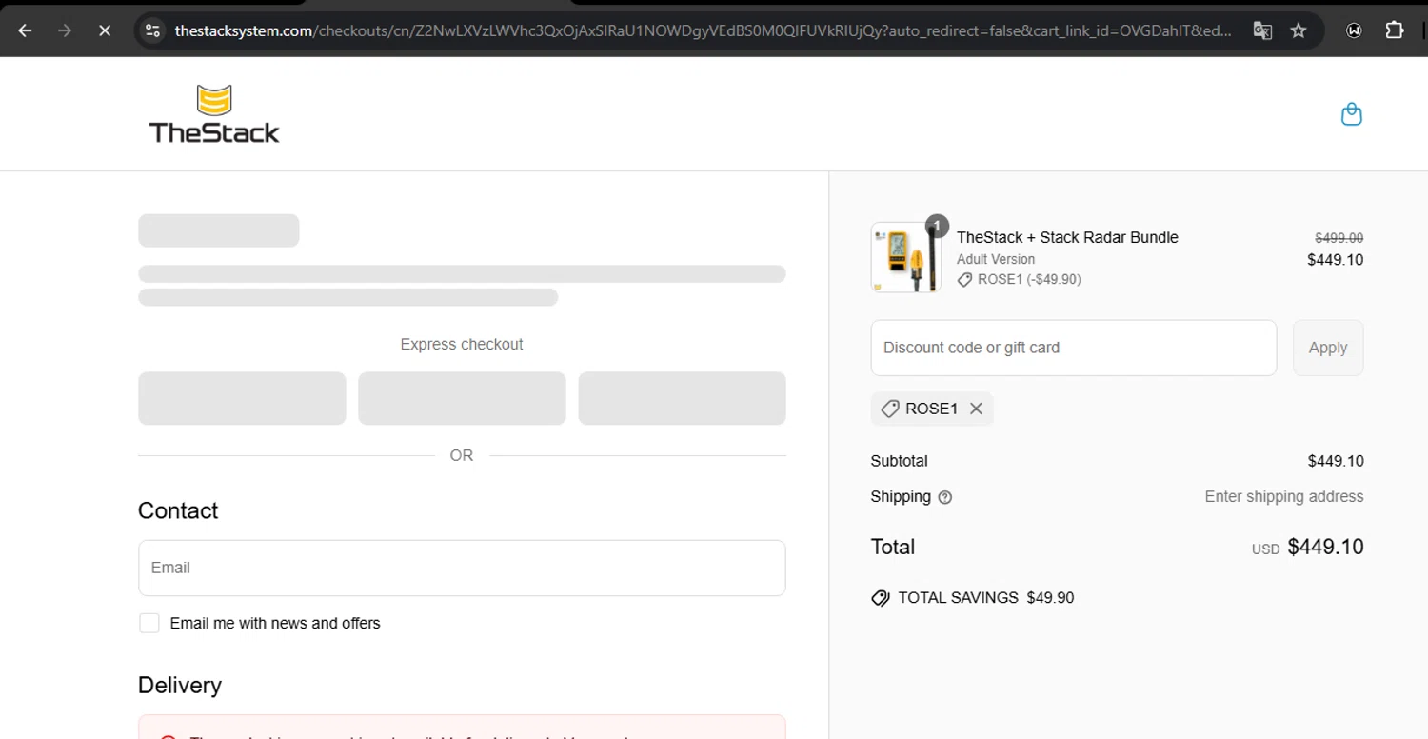Click the quantity badge on product image
The height and width of the screenshot is (739, 1428).
pos(937,226)
